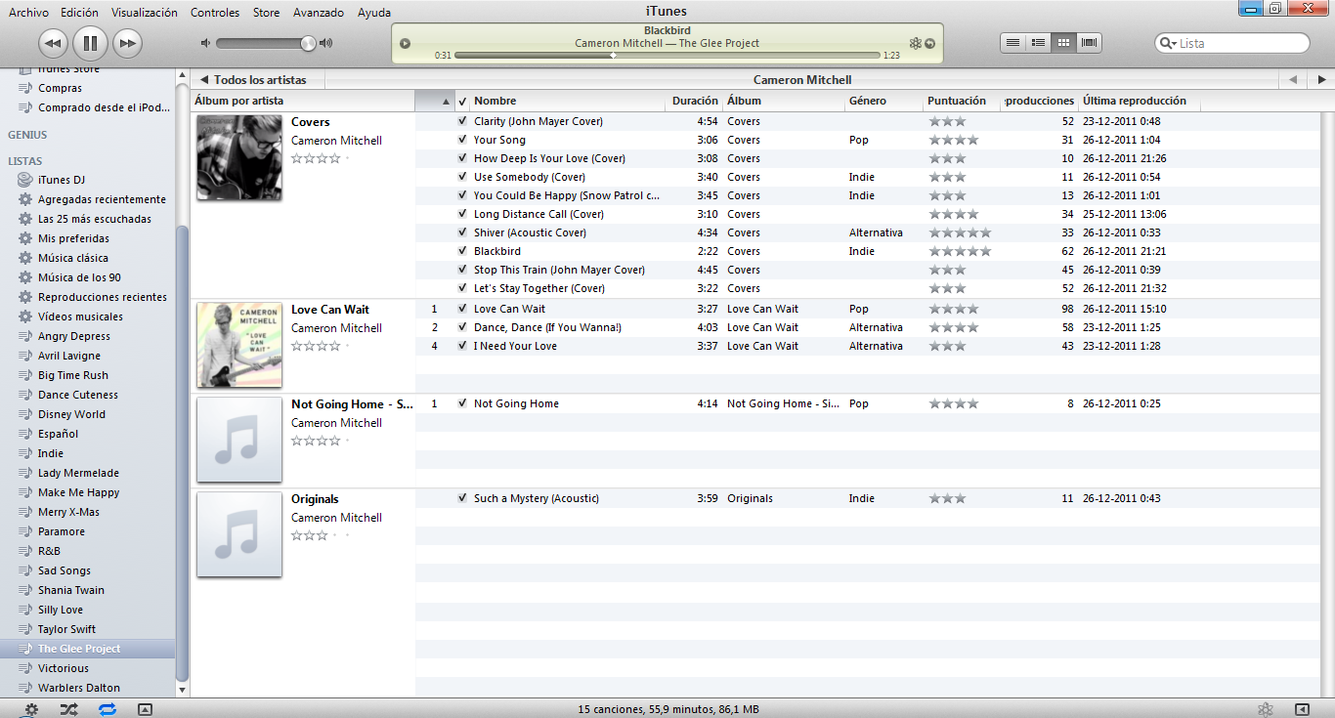Toggle shuffle playback
1335x718 pixels.
click(x=69, y=709)
